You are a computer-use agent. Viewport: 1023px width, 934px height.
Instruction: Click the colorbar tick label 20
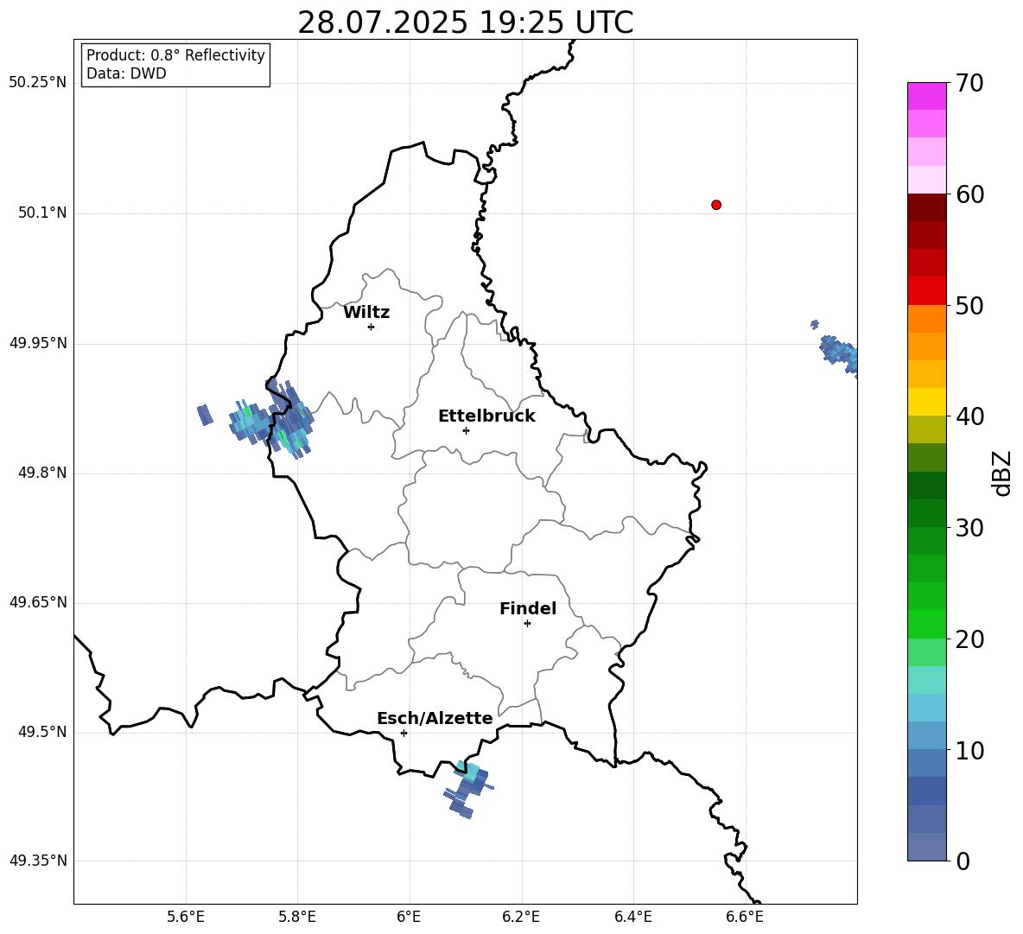click(969, 639)
